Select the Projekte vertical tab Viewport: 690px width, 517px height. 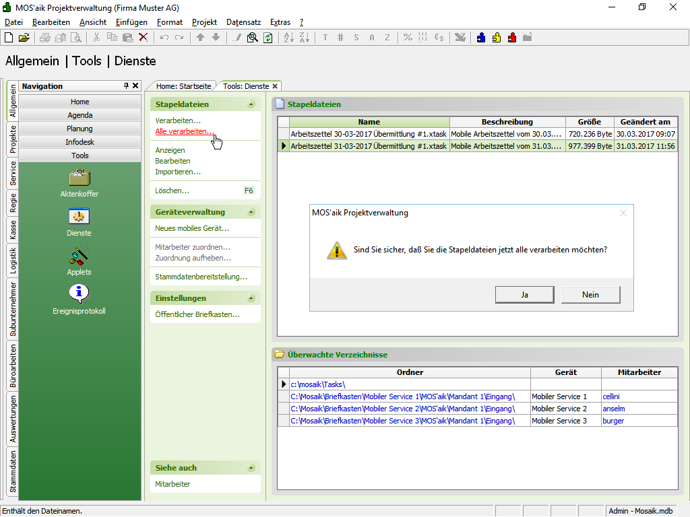(x=13, y=139)
